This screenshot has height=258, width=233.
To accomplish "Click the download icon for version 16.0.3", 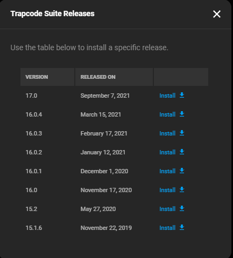I will 182,133.
